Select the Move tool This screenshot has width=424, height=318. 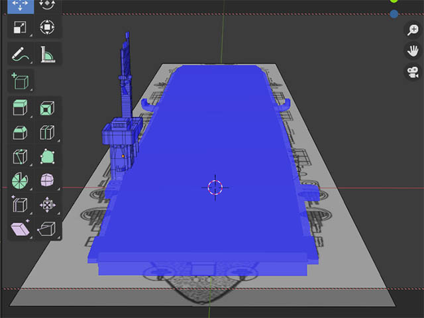coord(21,6)
